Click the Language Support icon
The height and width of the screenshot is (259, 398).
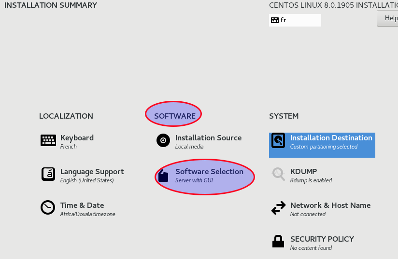tap(48, 174)
